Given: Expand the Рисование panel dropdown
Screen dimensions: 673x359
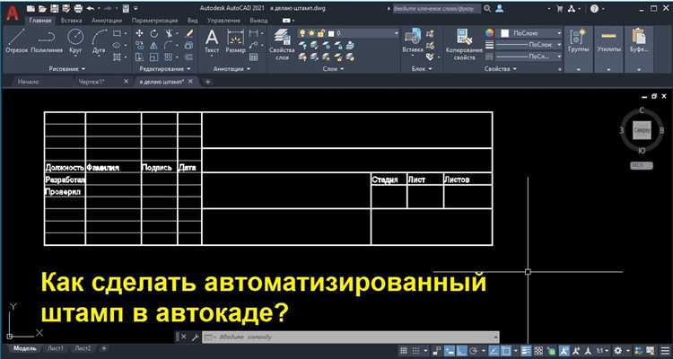Looking at the screenshot, I should (66, 69).
